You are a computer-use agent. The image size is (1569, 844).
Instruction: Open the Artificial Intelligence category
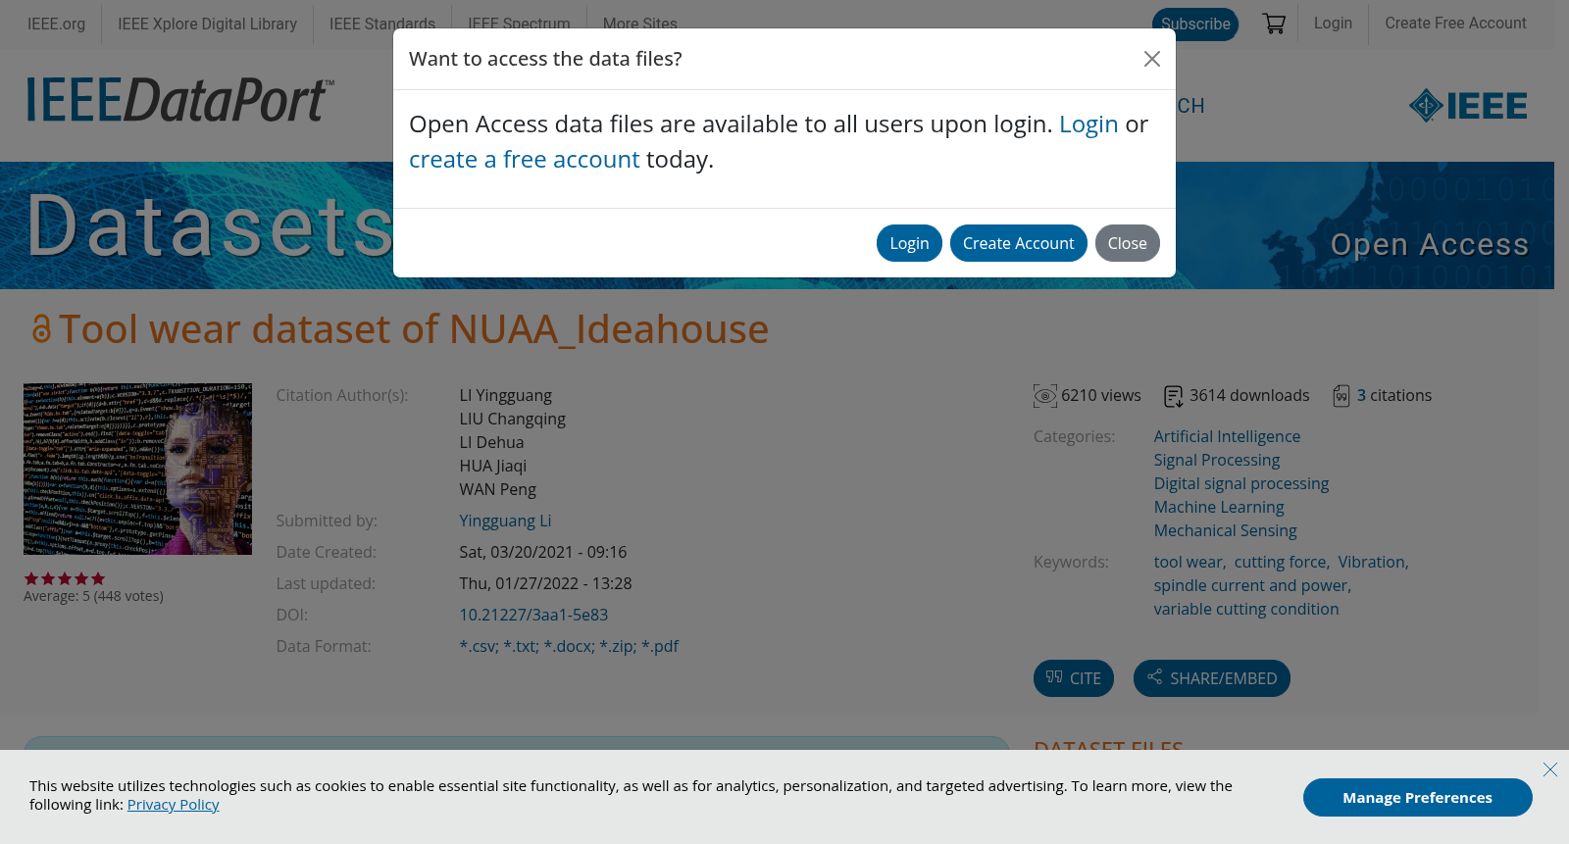[1227, 437]
